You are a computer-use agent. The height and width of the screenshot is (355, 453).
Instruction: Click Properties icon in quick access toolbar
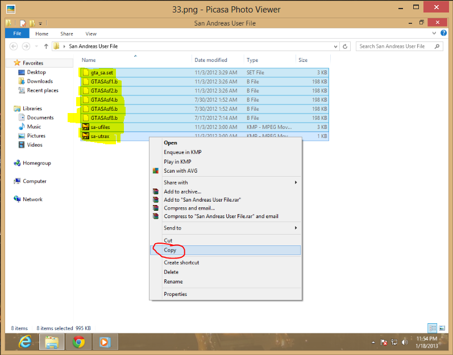point(23,23)
